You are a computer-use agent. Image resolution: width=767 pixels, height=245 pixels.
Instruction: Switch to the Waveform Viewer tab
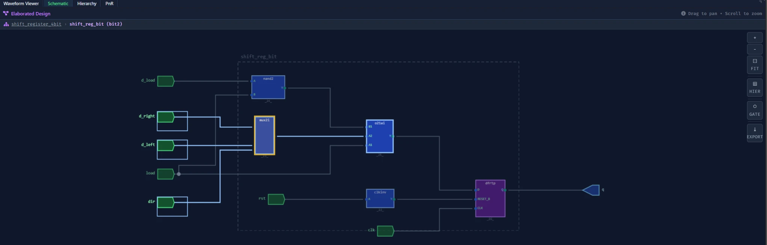point(21,3)
